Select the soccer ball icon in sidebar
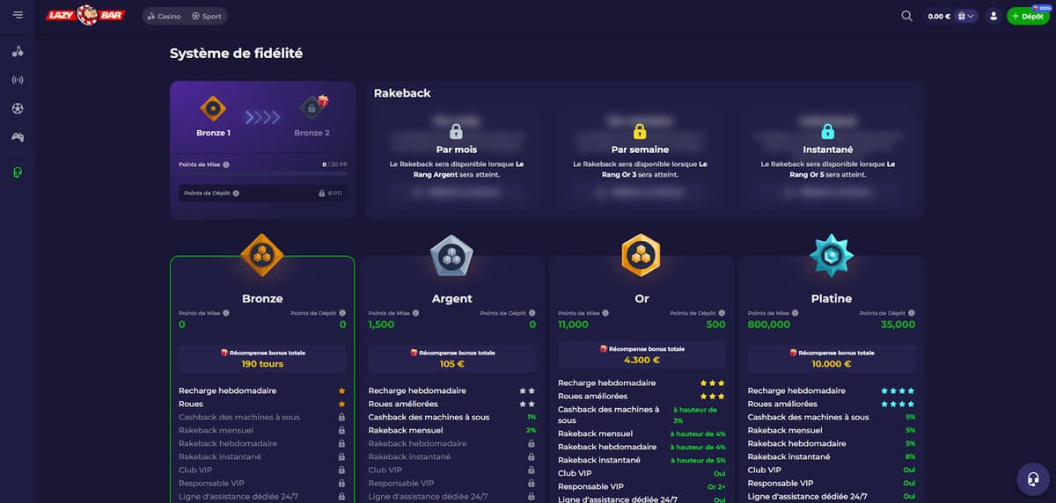The image size is (1056, 503). click(x=18, y=108)
